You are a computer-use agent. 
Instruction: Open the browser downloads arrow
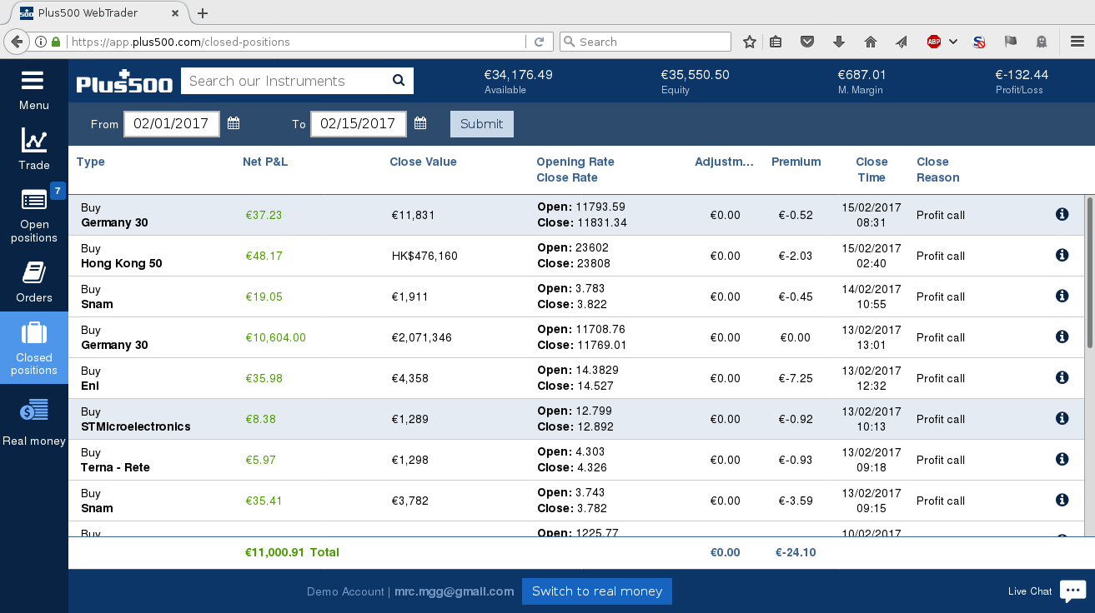[x=839, y=42]
